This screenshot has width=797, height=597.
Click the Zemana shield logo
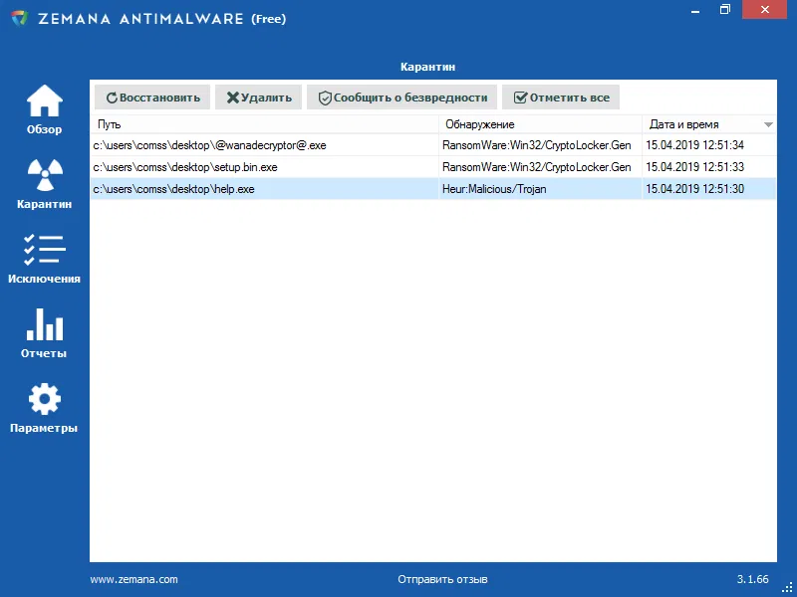19,19
